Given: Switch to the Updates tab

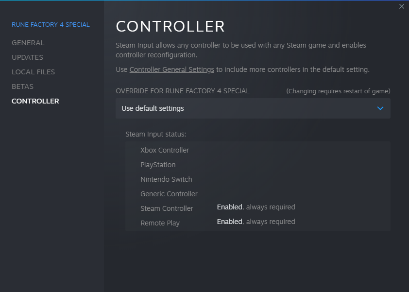Looking at the screenshot, I should (28, 57).
